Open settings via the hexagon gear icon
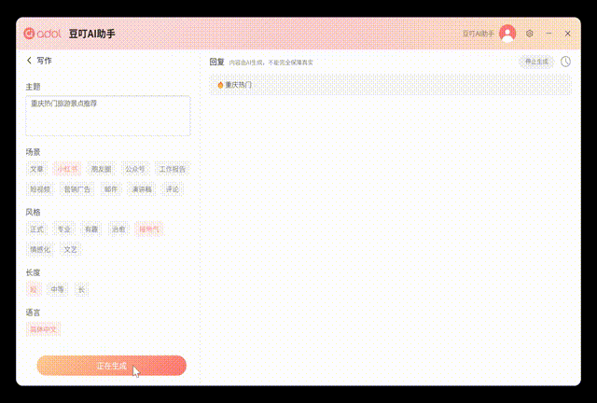The height and width of the screenshot is (403, 597). pyautogui.click(x=529, y=34)
